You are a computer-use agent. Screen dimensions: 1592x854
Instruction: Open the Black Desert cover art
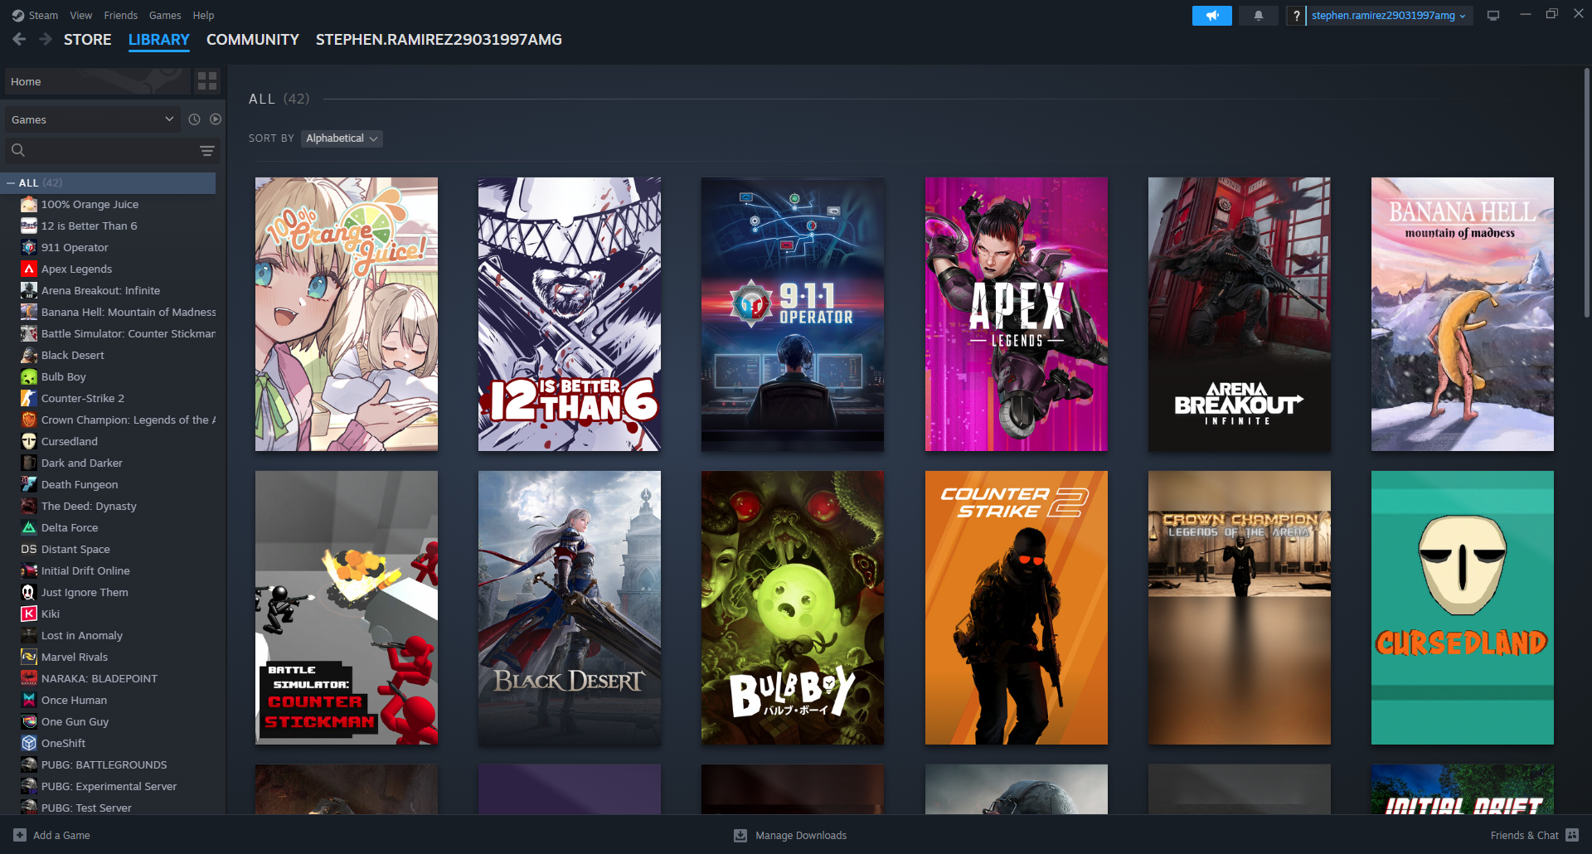pos(570,608)
